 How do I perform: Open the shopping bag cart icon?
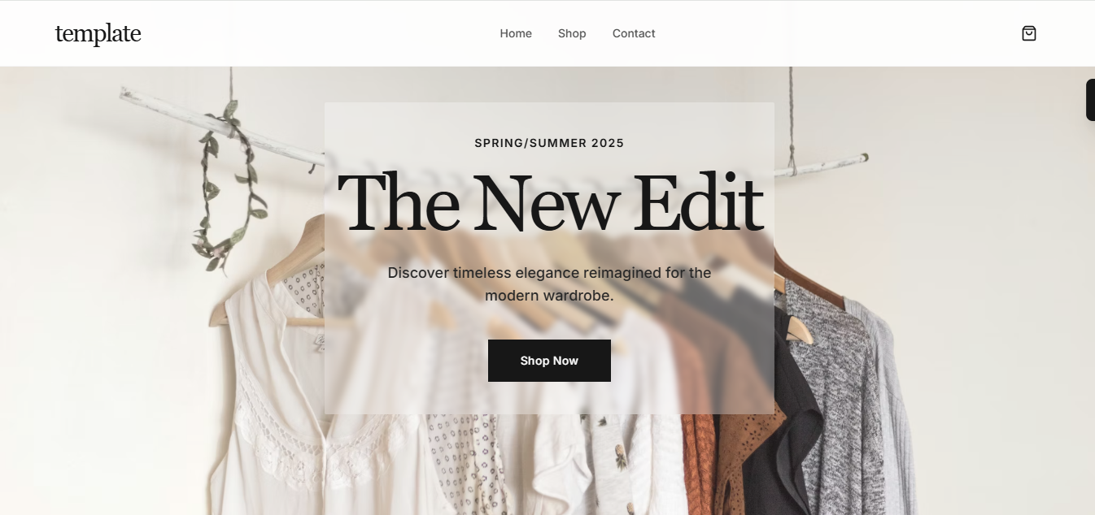pyautogui.click(x=1029, y=33)
